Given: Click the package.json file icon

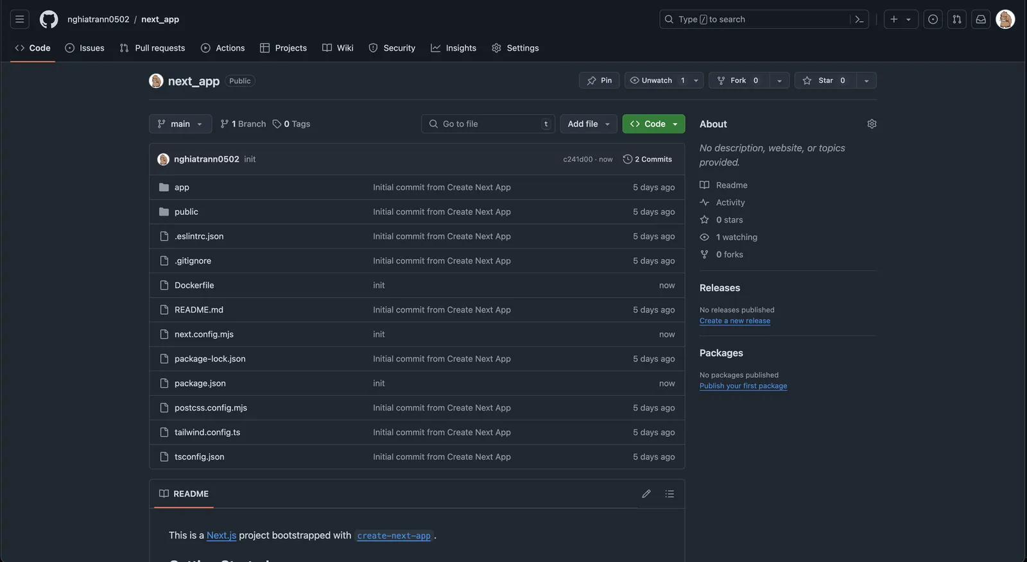Looking at the screenshot, I should (164, 383).
